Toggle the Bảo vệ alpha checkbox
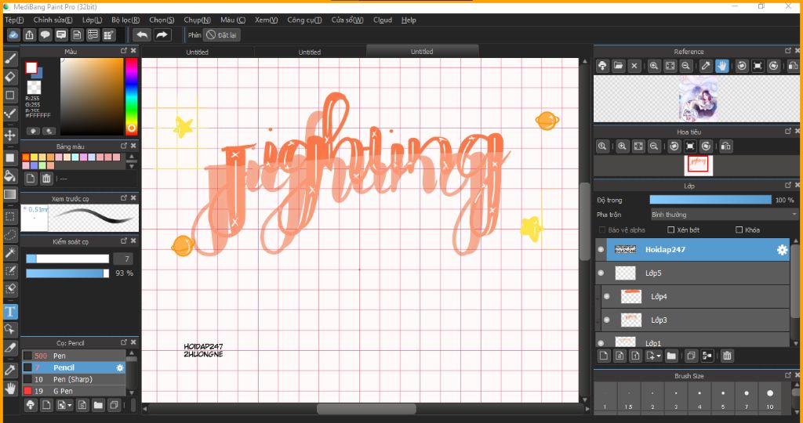Image resolution: width=803 pixels, height=423 pixels. point(602,230)
